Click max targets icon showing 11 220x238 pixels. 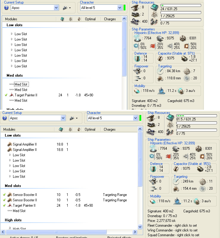[x=202, y=181]
